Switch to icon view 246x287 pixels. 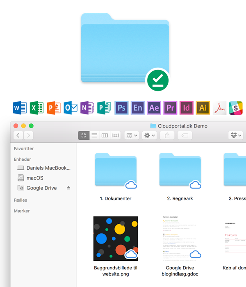tap(84, 135)
